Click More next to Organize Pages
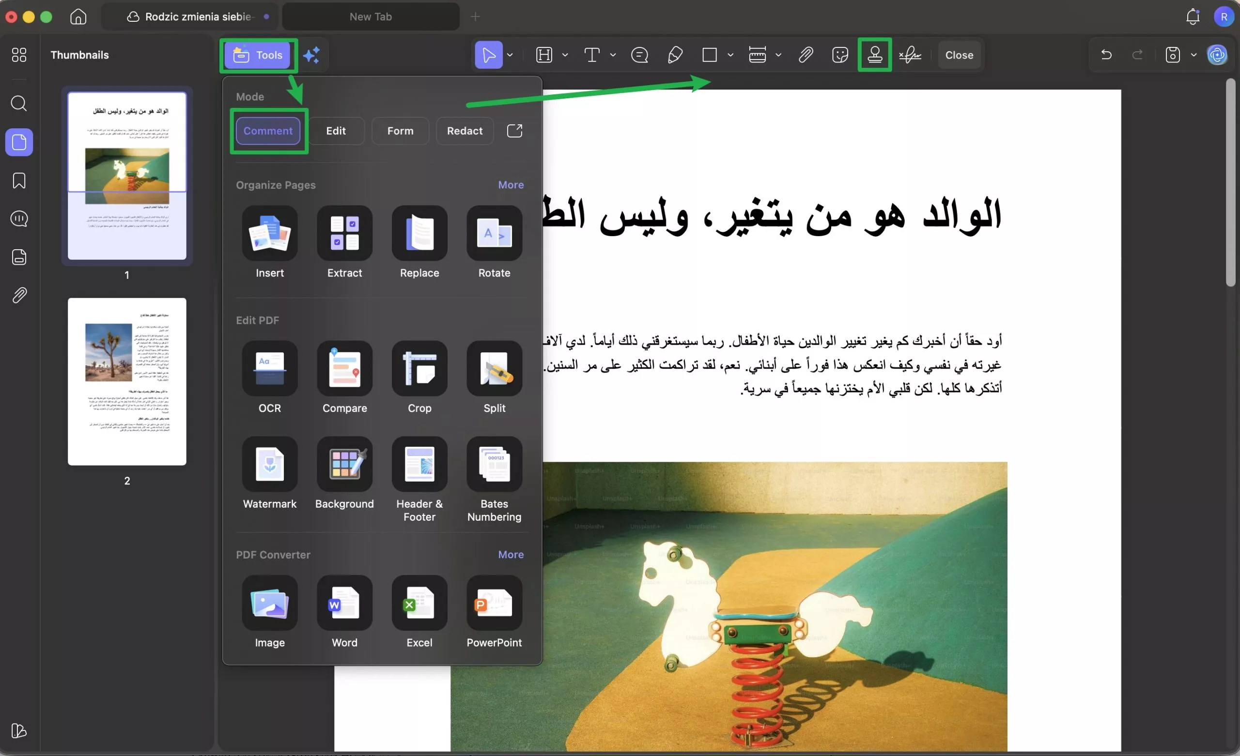 pos(511,184)
